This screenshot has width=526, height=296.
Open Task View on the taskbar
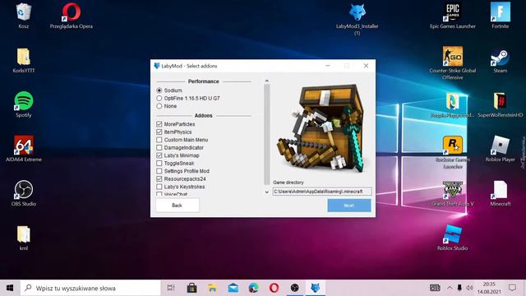pos(171,288)
